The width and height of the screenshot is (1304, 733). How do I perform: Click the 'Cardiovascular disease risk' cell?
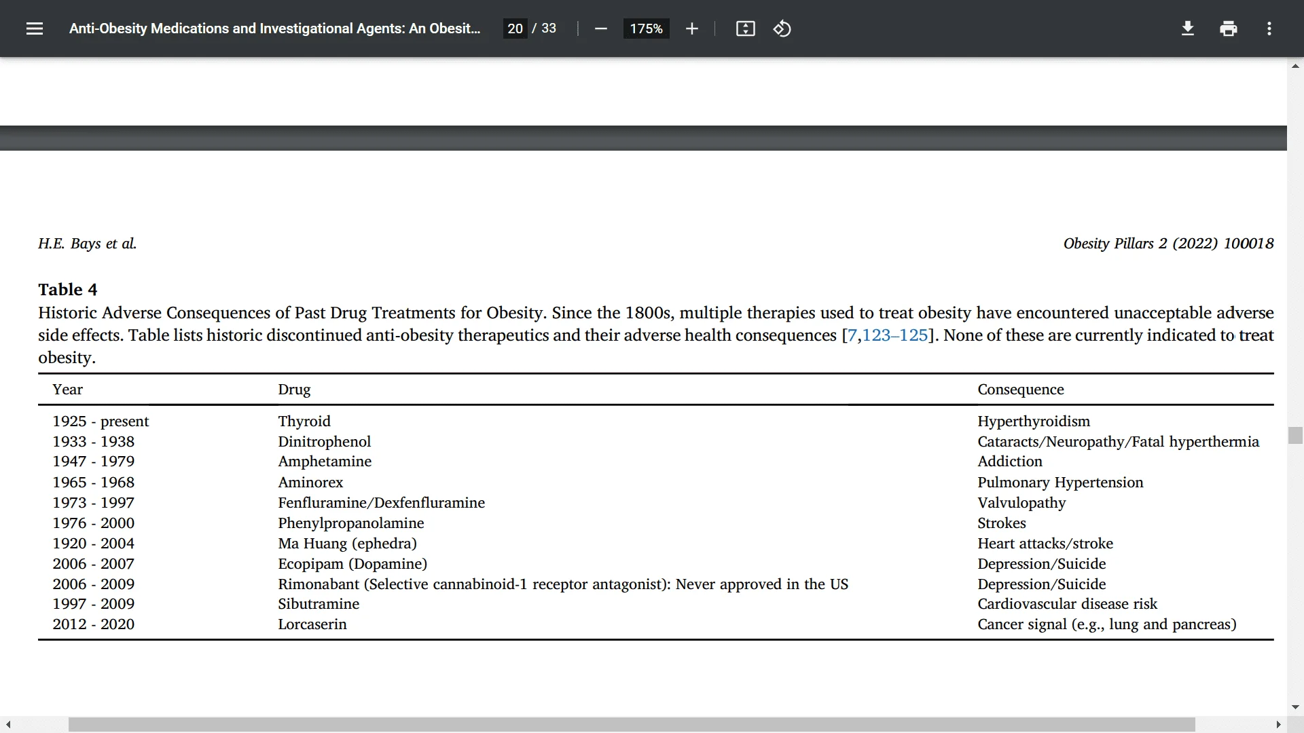point(1067,604)
